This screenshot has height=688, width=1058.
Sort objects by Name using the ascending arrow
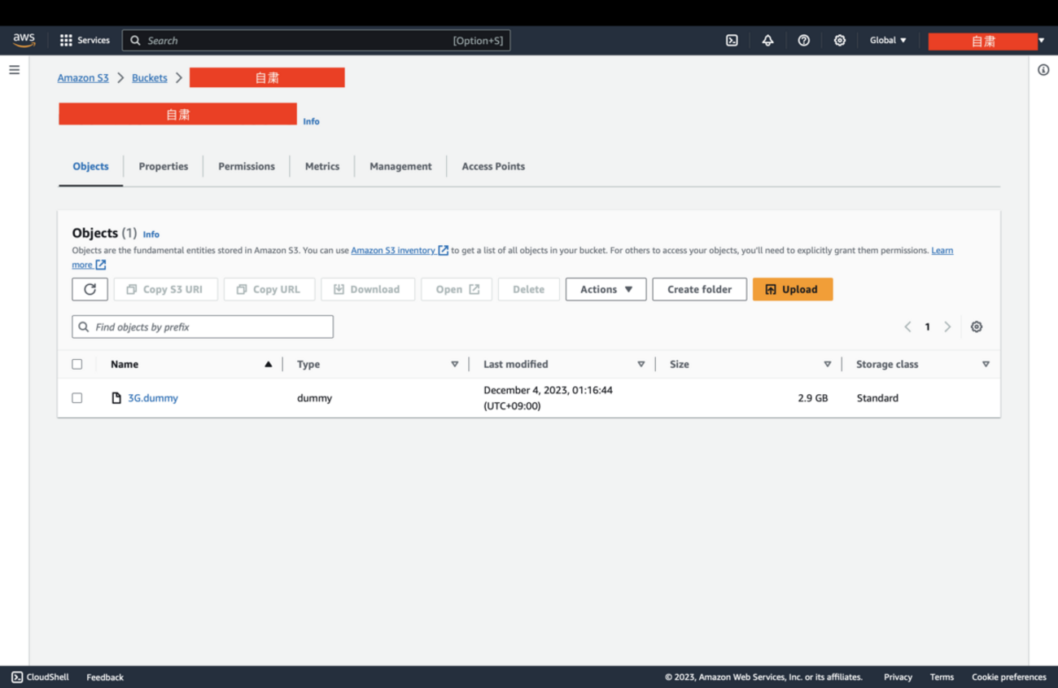click(268, 364)
